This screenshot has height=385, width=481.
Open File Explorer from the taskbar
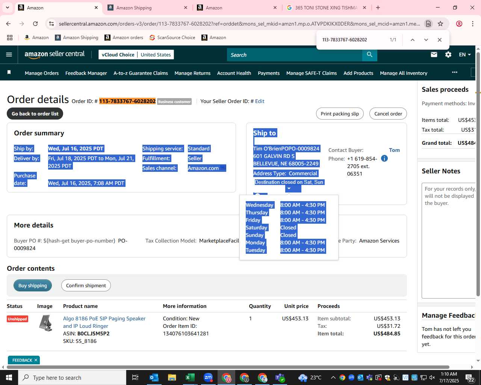[172, 377]
